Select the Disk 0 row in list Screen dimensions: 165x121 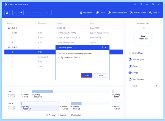64,28
